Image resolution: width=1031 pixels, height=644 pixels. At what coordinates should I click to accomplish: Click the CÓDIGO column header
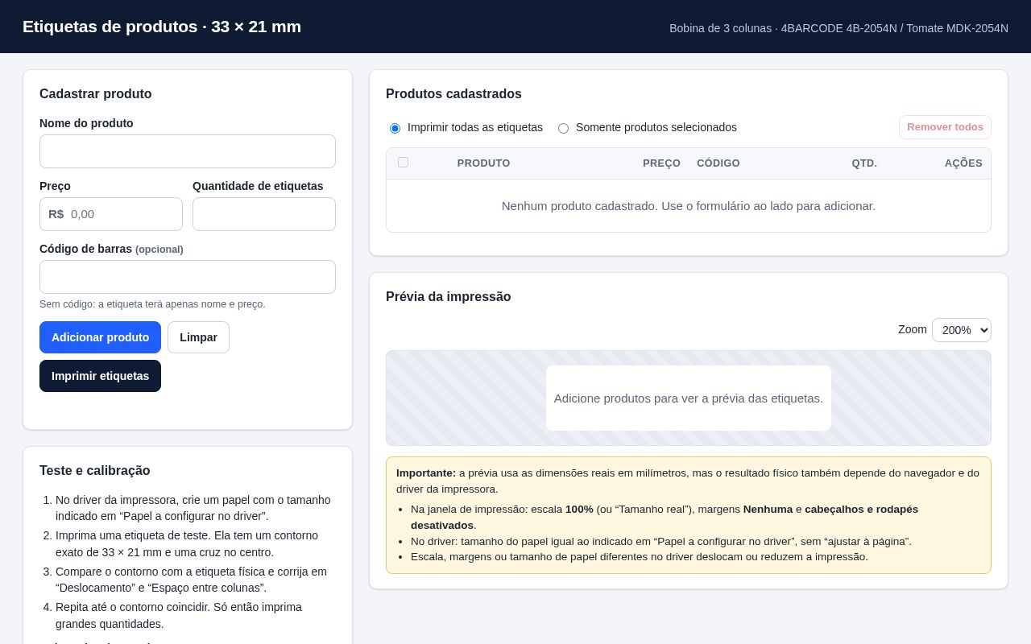pyautogui.click(x=718, y=163)
